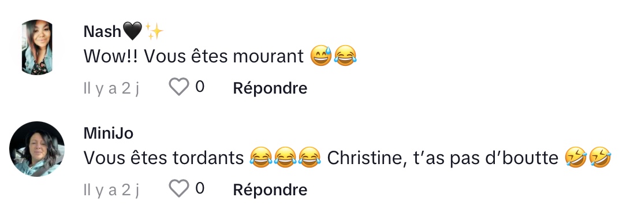This screenshot has width=634, height=223.
Task: Click the sweat-smile emoji in Nash's comment
Action: click(x=321, y=56)
